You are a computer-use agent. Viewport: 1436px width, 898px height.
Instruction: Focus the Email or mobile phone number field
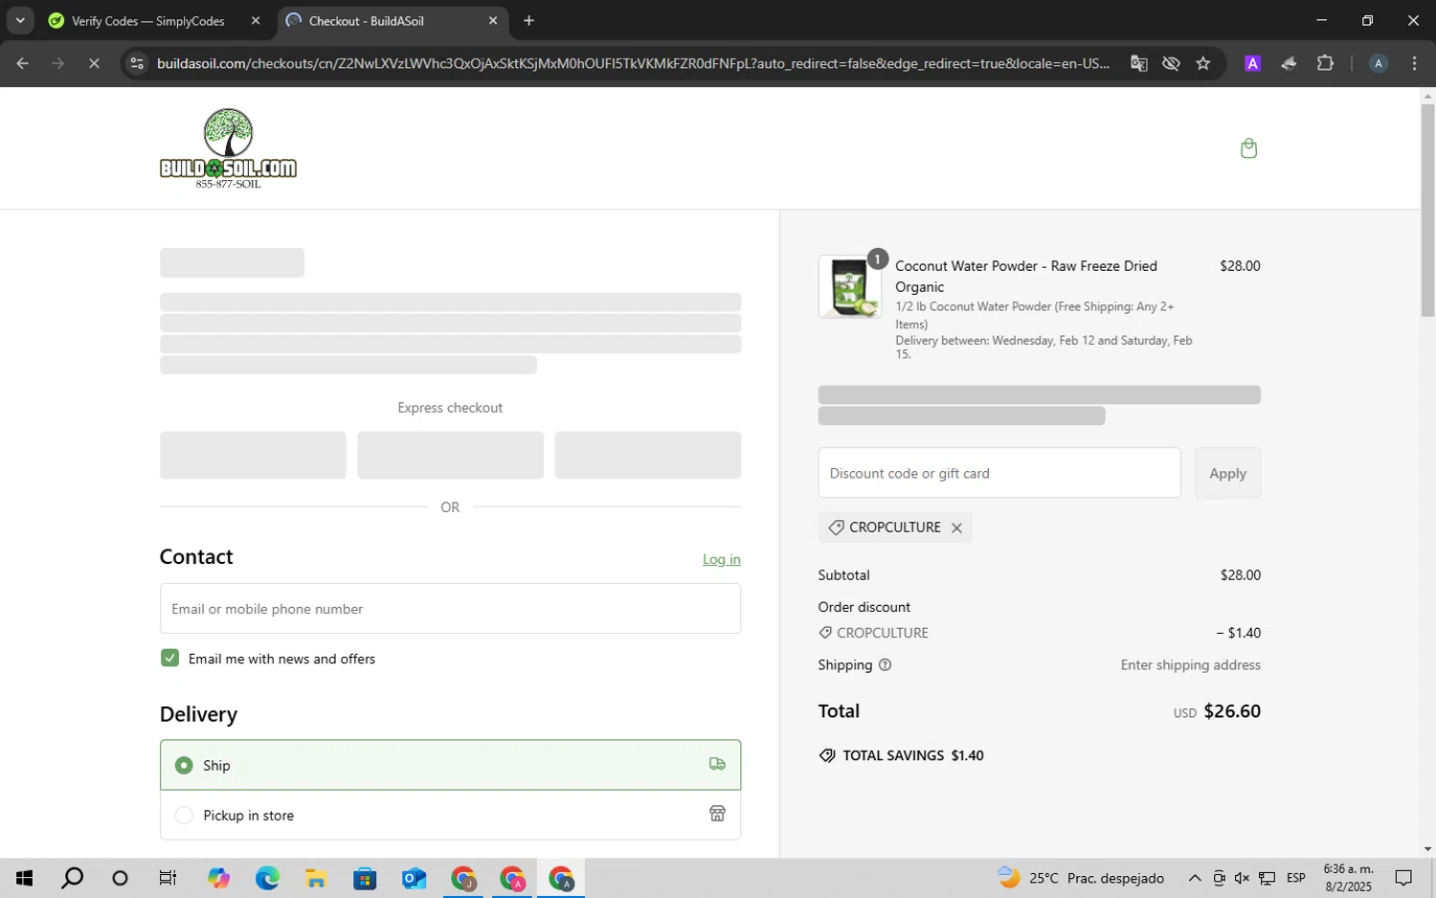(450, 609)
